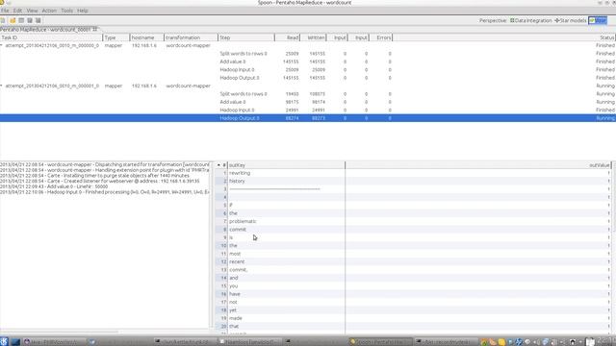
Task: Select the highlighted perspective button after Star models
Action: point(598,20)
